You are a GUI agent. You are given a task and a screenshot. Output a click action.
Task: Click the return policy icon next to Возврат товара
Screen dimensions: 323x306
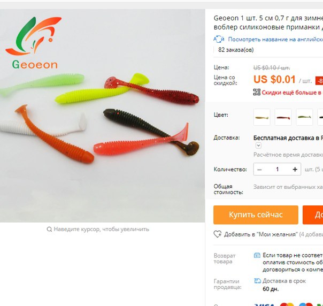click(x=257, y=256)
